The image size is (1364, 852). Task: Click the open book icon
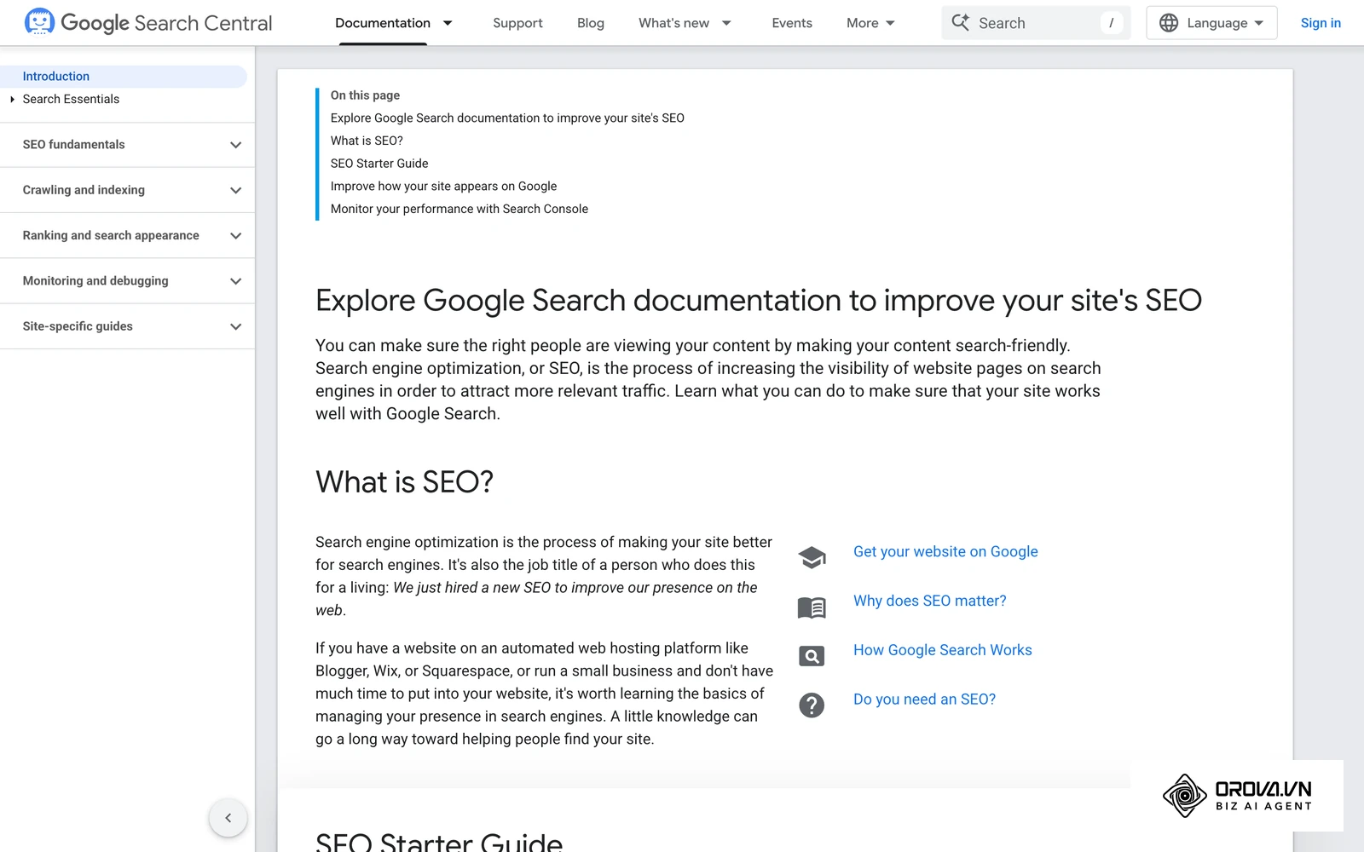[812, 607]
